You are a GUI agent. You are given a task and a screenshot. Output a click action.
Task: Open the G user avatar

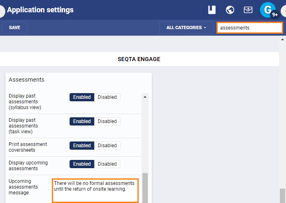[267, 10]
